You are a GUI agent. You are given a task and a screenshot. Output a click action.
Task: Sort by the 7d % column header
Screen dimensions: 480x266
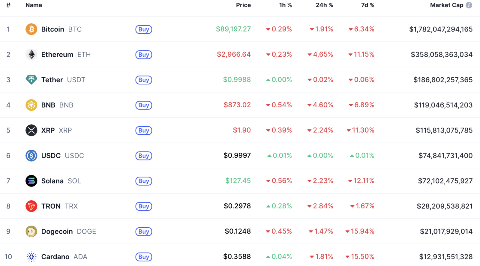(x=367, y=5)
